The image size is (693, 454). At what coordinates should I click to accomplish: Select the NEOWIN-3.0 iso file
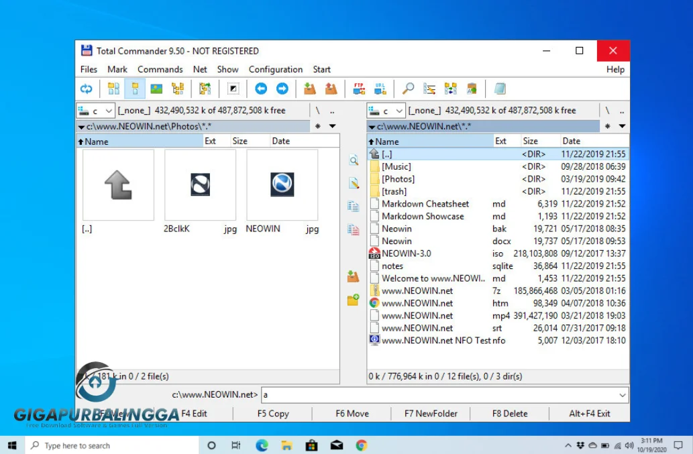click(407, 253)
